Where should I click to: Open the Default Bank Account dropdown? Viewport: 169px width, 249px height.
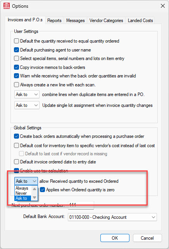pyautogui.click(x=112, y=217)
